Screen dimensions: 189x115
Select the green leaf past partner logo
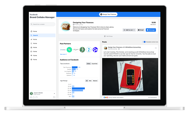[x=69, y=50]
